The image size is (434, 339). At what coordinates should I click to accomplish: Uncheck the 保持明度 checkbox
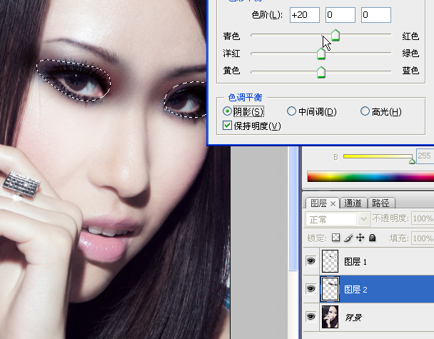(228, 126)
